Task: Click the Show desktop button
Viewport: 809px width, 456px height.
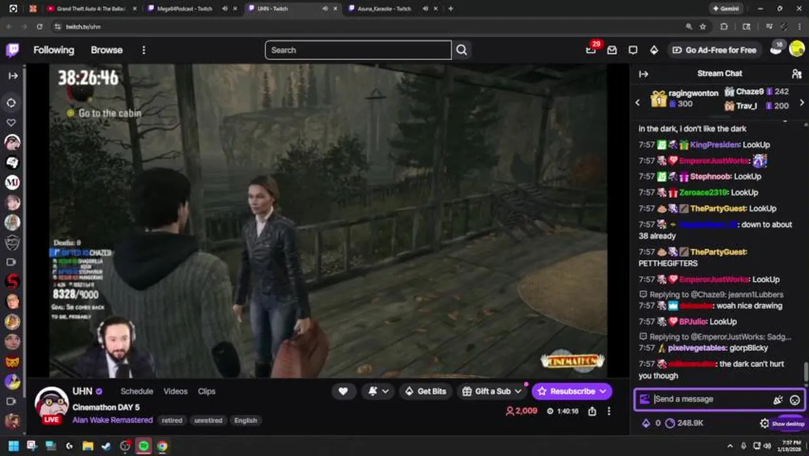Action: 787,424
